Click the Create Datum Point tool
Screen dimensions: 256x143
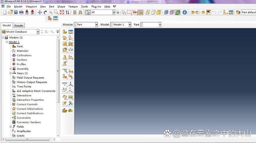(x=65, y=84)
